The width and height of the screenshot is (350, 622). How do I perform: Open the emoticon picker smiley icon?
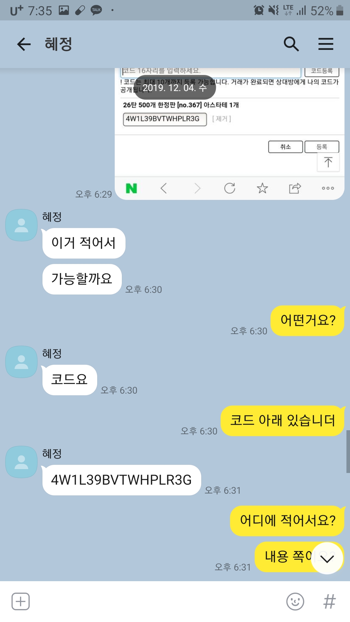click(x=295, y=602)
